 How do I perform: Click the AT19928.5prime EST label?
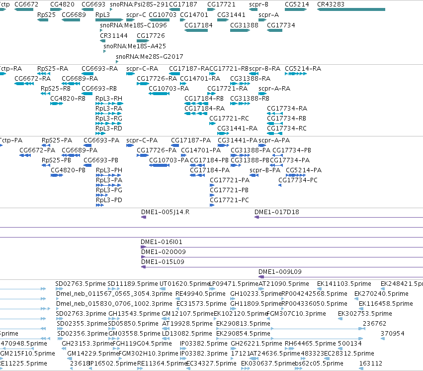tap(187, 324)
